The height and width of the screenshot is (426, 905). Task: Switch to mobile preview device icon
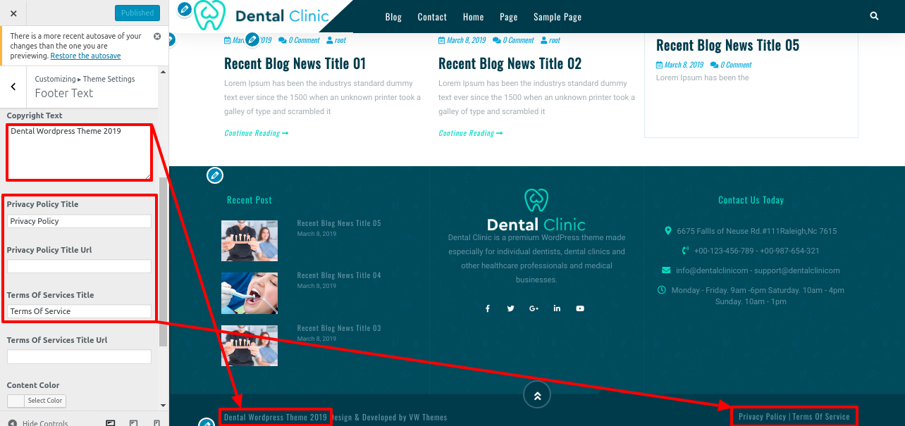point(156,423)
